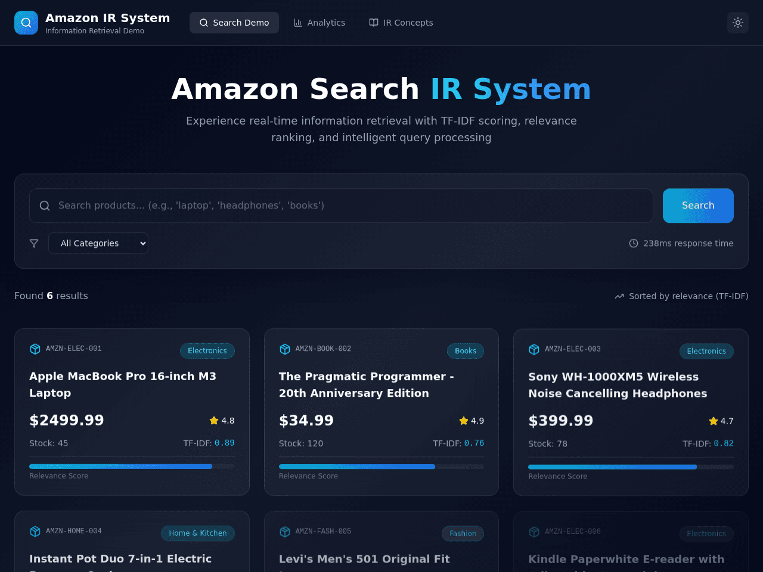This screenshot has width=763, height=572.
Task: Click the star rating icon beside 4.9
Action: pos(464,421)
